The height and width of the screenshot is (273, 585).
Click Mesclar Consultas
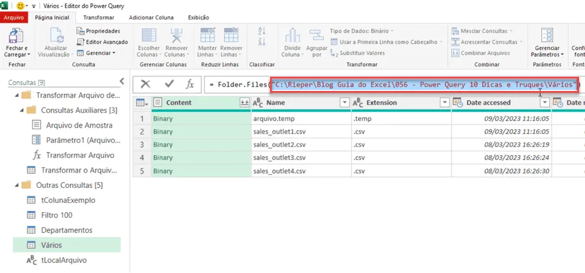click(x=482, y=31)
